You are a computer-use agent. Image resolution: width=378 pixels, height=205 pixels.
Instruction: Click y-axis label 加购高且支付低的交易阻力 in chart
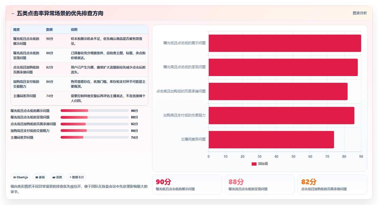(185, 115)
